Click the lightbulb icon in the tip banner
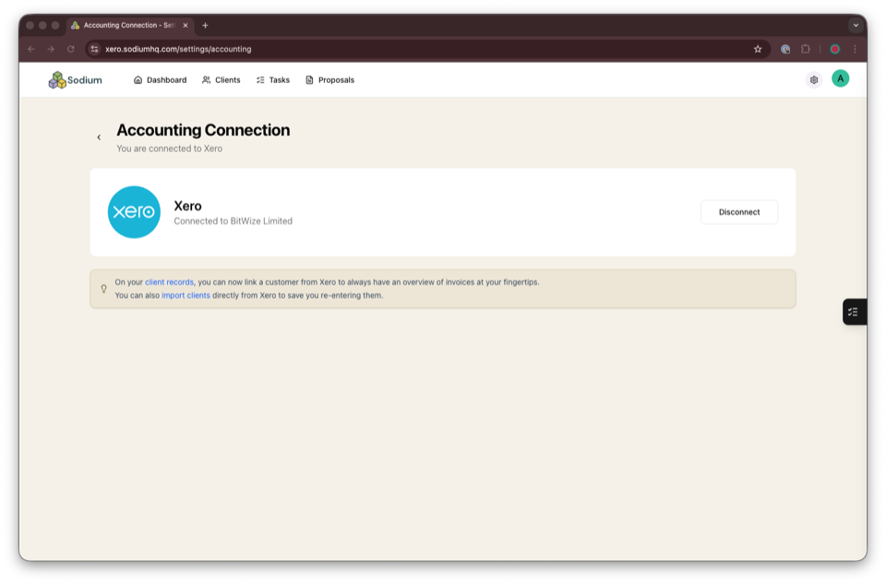The image size is (886, 584). click(x=103, y=288)
